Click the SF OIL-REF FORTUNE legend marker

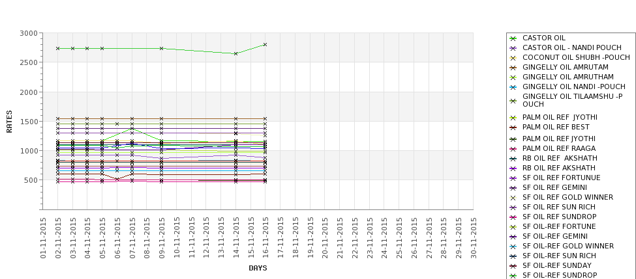pyautogui.click(x=513, y=227)
